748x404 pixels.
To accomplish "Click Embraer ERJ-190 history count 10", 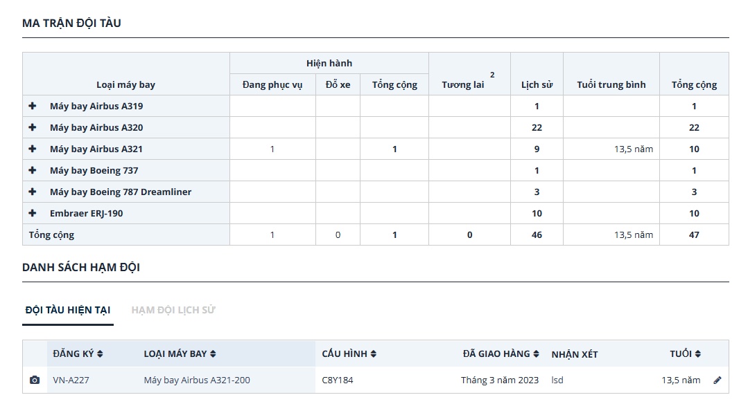I will click(537, 213).
